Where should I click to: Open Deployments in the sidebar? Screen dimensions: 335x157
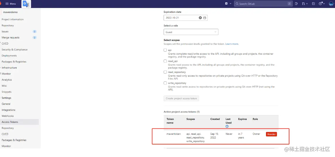tap(9, 56)
